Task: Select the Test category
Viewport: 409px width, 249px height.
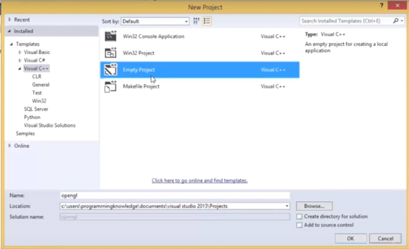Action: [x=37, y=92]
